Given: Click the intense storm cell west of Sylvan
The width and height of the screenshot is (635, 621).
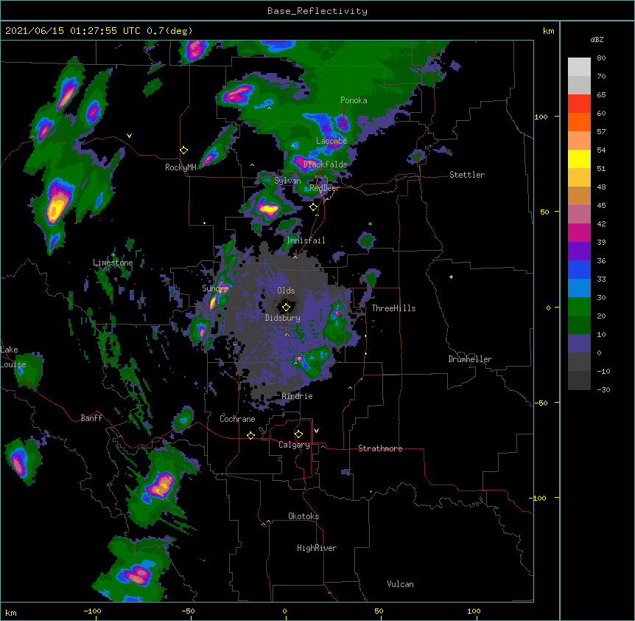Looking at the screenshot, I should pos(268,209).
